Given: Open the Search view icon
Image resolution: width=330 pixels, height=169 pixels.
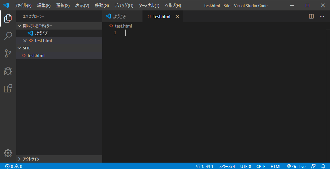Looking at the screenshot, I should 8,36.
